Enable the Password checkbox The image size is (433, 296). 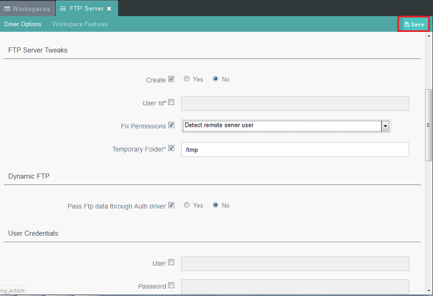click(x=171, y=285)
